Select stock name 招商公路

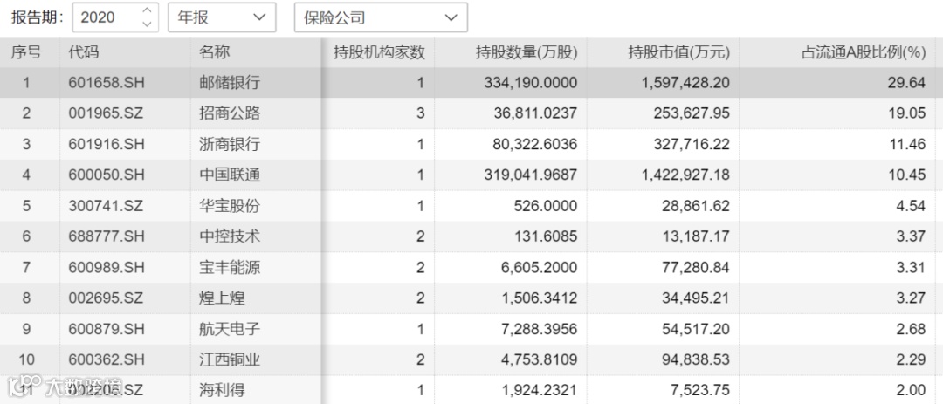pos(230,113)
